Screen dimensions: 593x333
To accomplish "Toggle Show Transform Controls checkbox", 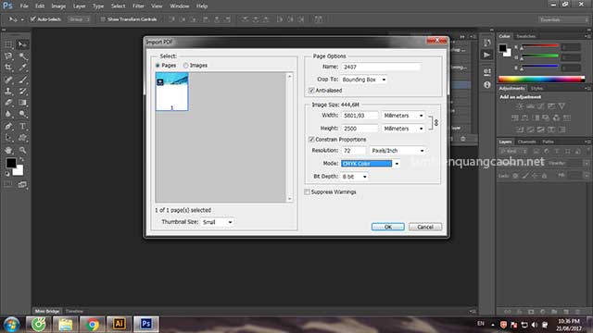I will [103, 19].
